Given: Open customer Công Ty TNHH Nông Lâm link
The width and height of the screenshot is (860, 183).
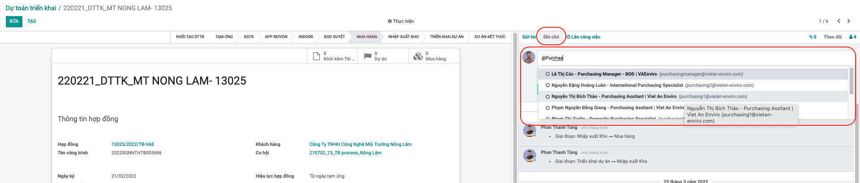Looking at the screenshot, I should tap(360, 145).
